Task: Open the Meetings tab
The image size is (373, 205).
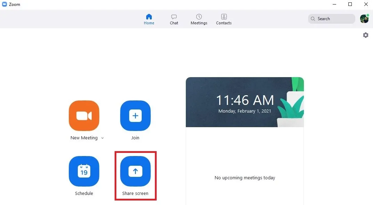Action: [x=199, y=19]
